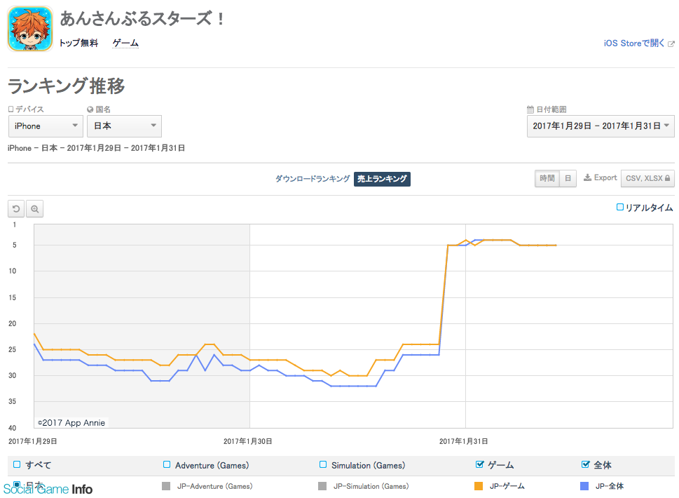
Task: Open the date range dropdown
Action: 601,126
